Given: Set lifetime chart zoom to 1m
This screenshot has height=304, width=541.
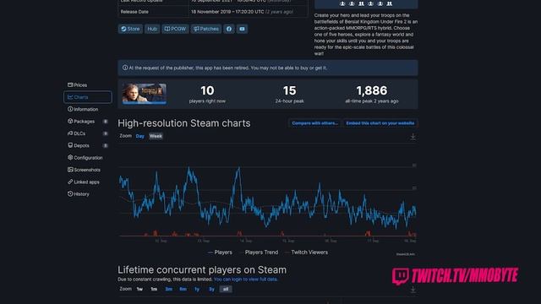Looking at the screenshot, I should pyautogui.click(x=154, y=289).
